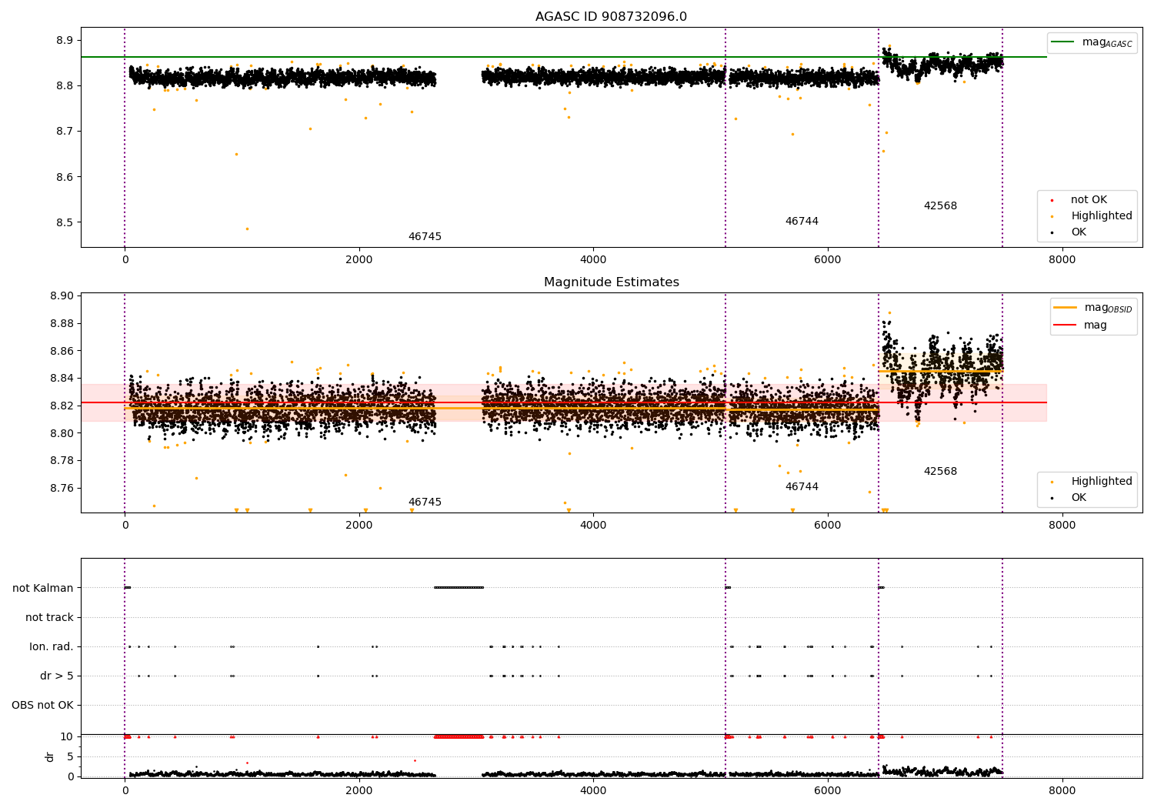Click "OK" entry below Highlighted in top legend
The height and width of the screenshot is (808, 1154).
click(x=1079, y=232)
